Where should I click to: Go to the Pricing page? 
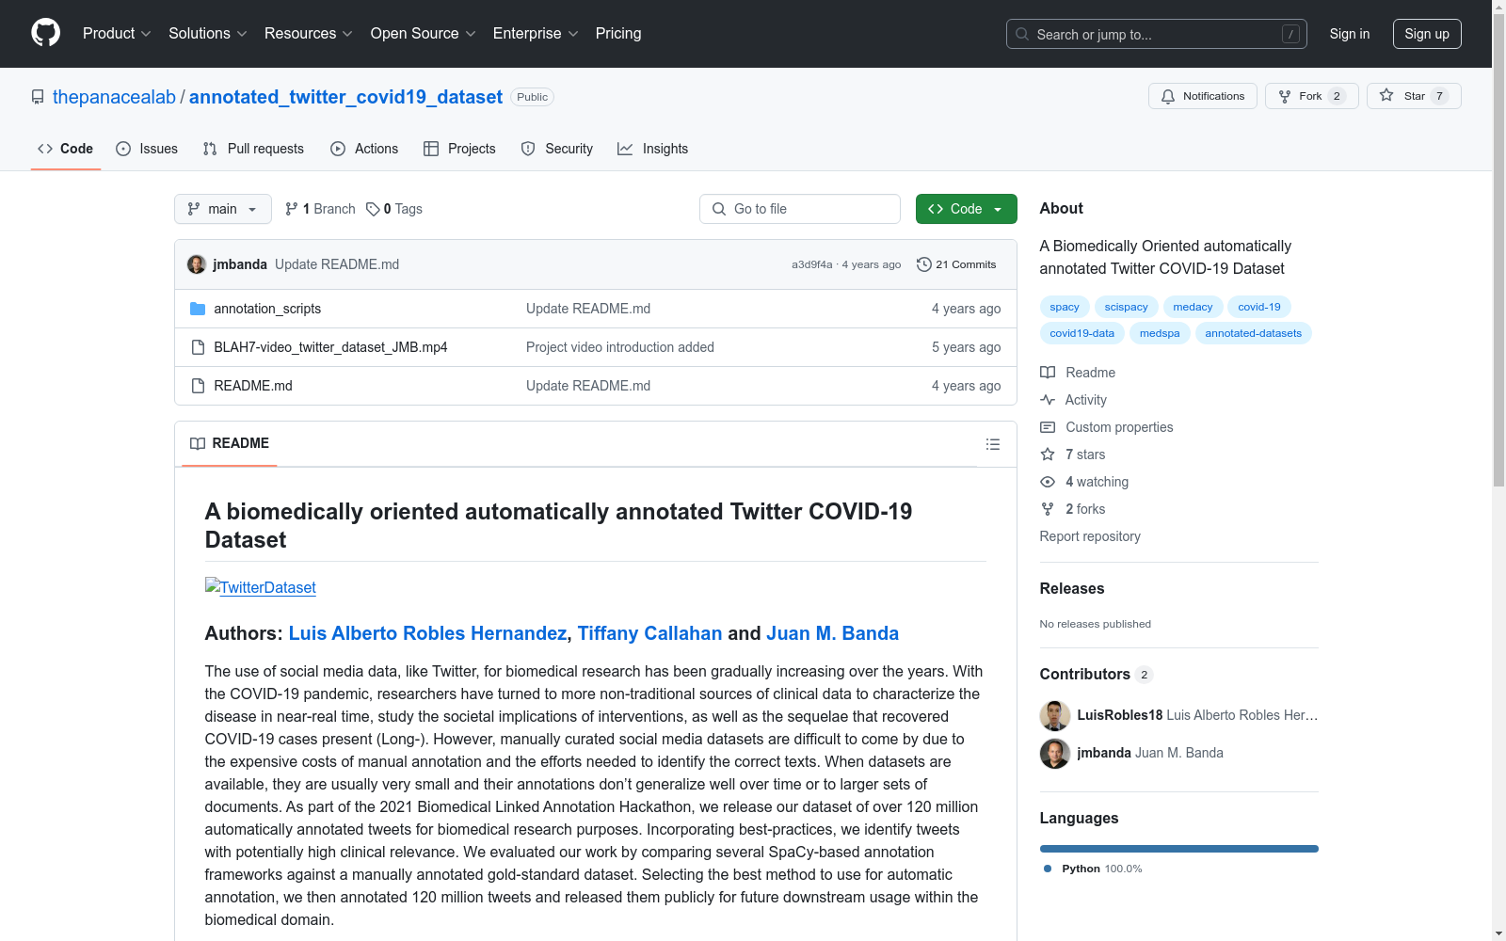(x=618, y=34)
